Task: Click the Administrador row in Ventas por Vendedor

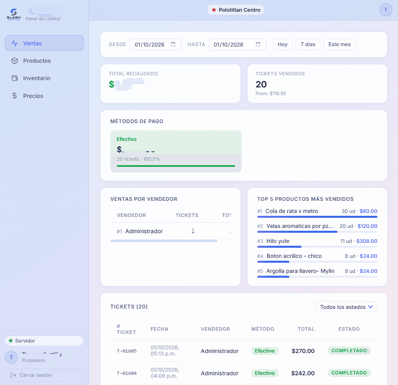Action: (171, 231)
